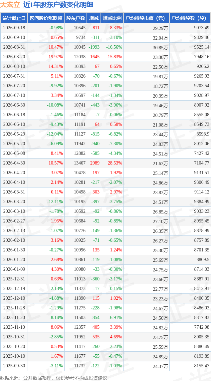Click the 19.97% price change cell
211x381 pixels.
coord(46,57)
